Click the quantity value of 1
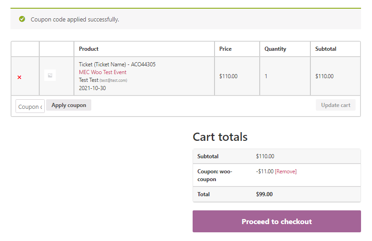Image resolution: width=372 pixels, height=241 pixels. [x=266, y=76]
